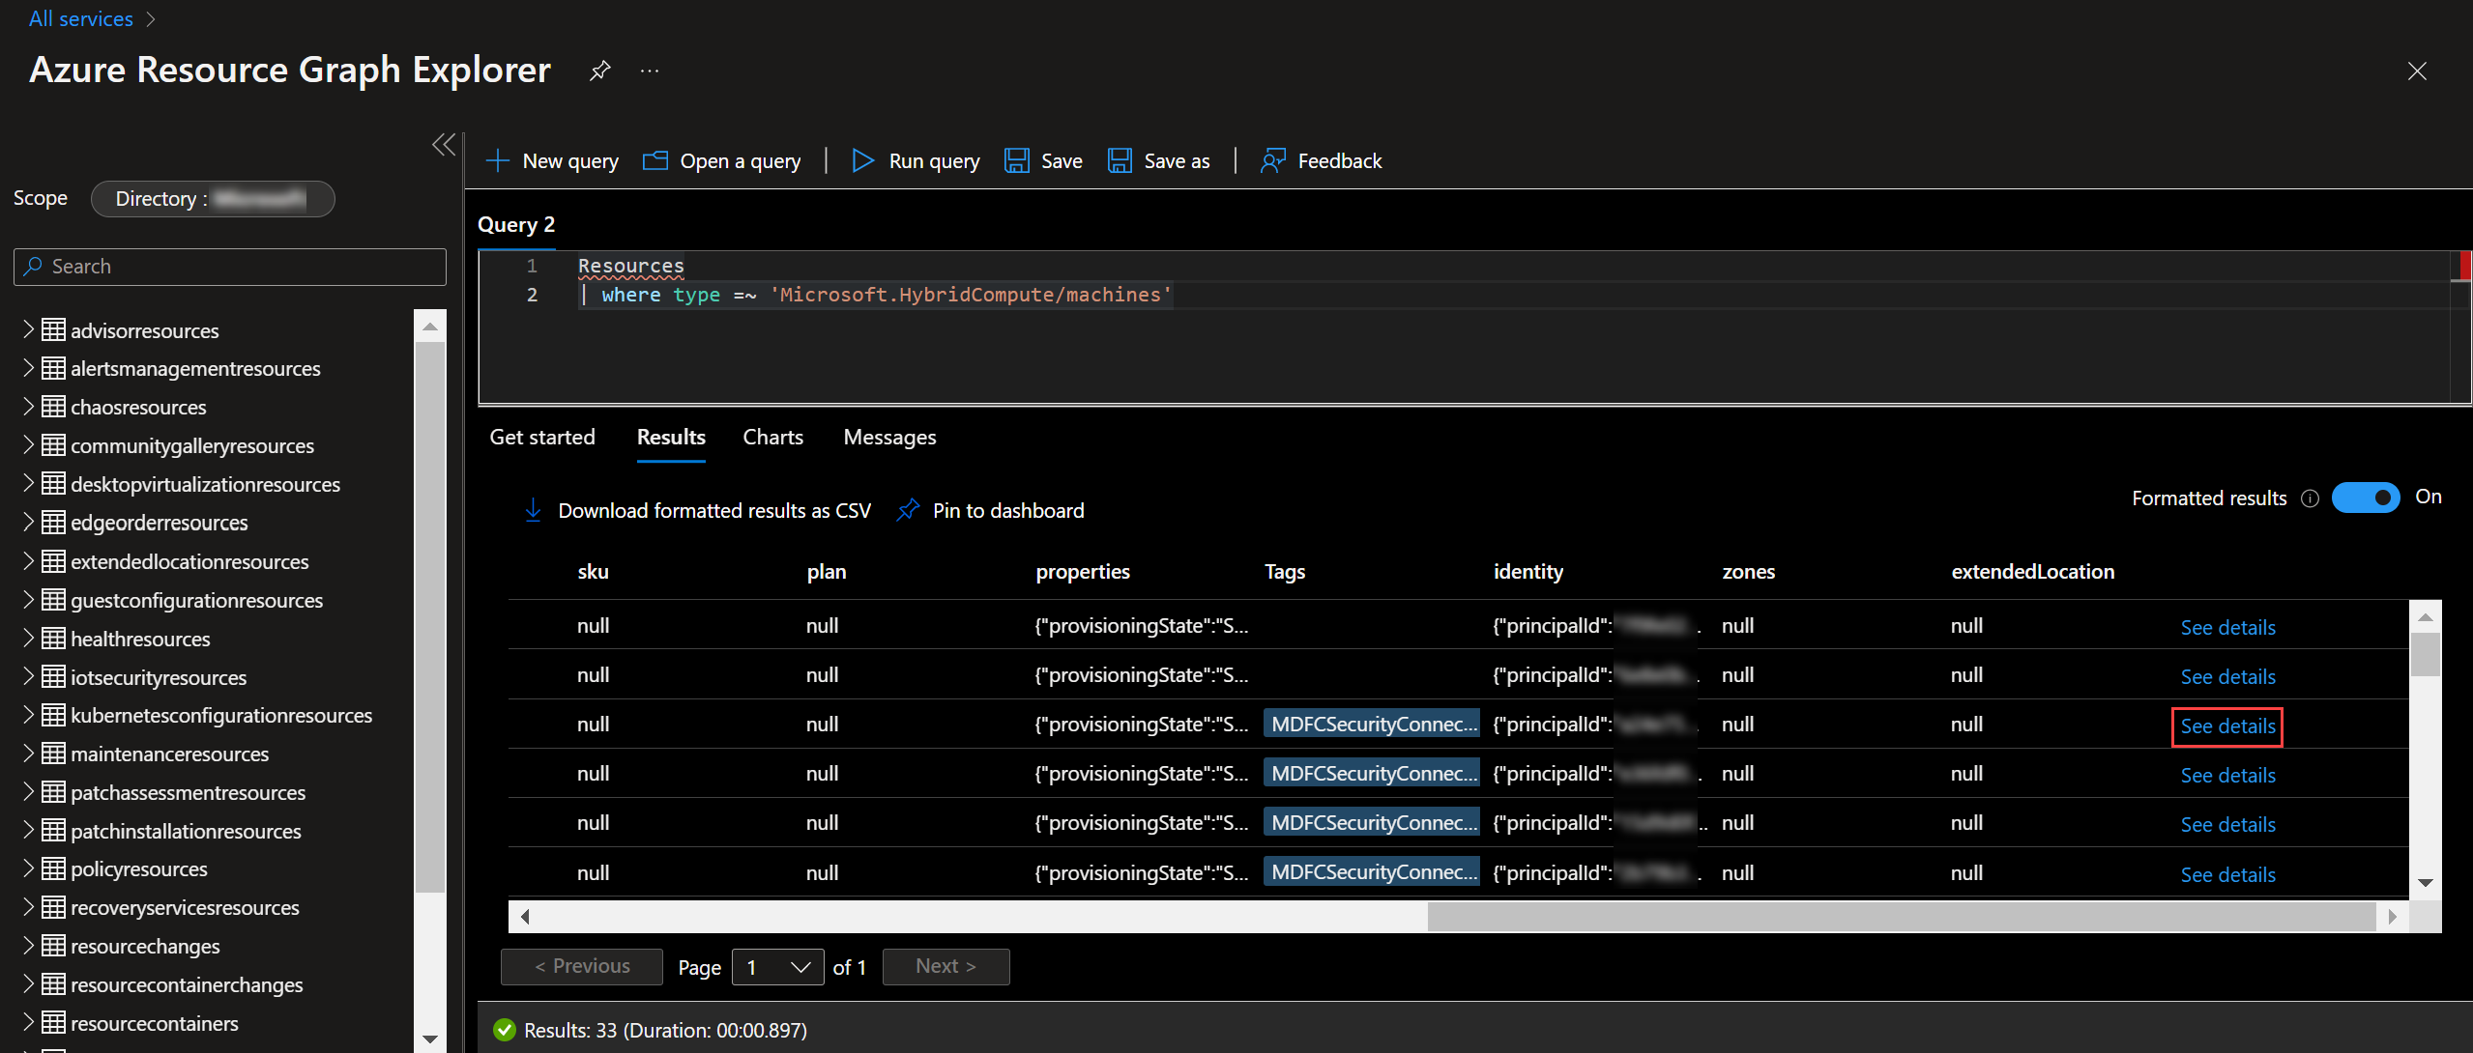Select the recoveryservicesresources tree item
Screen dimensions: 2473x1053
click(185, 908)
